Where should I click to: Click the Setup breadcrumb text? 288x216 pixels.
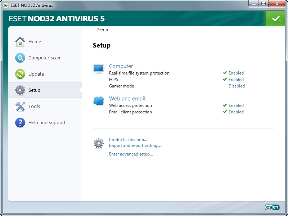[x=103, y=30]
